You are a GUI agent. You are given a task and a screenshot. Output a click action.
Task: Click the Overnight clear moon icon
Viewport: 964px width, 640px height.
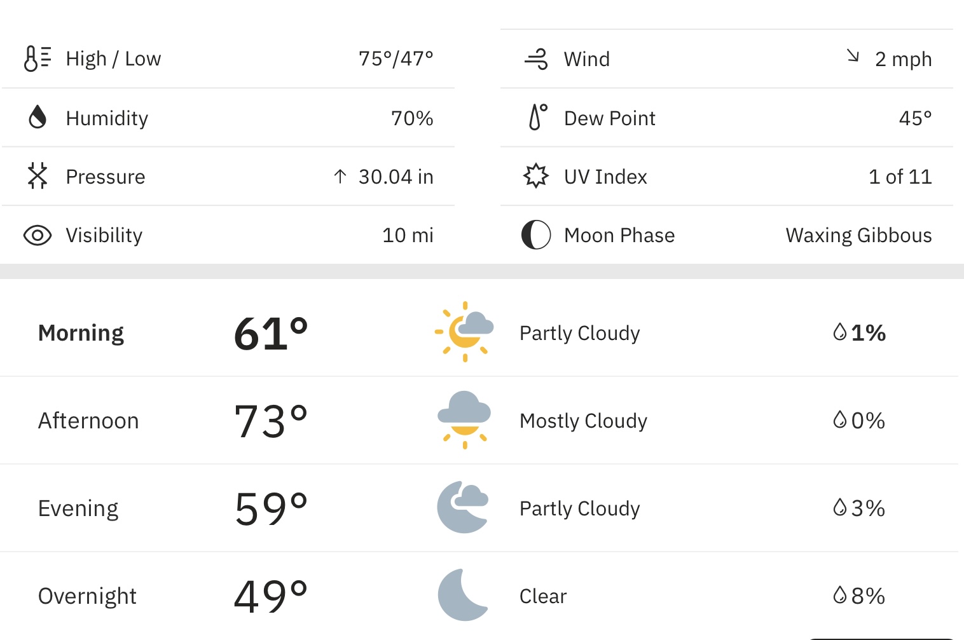463,595
